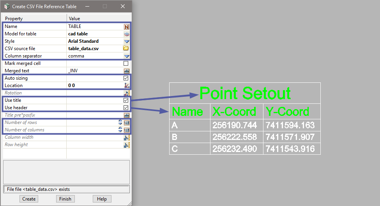Image resolution: width=380 pixels, height=206 pixels.
Task: Click the Finish button
Action: pyautogui.click(x=65, y=199)
